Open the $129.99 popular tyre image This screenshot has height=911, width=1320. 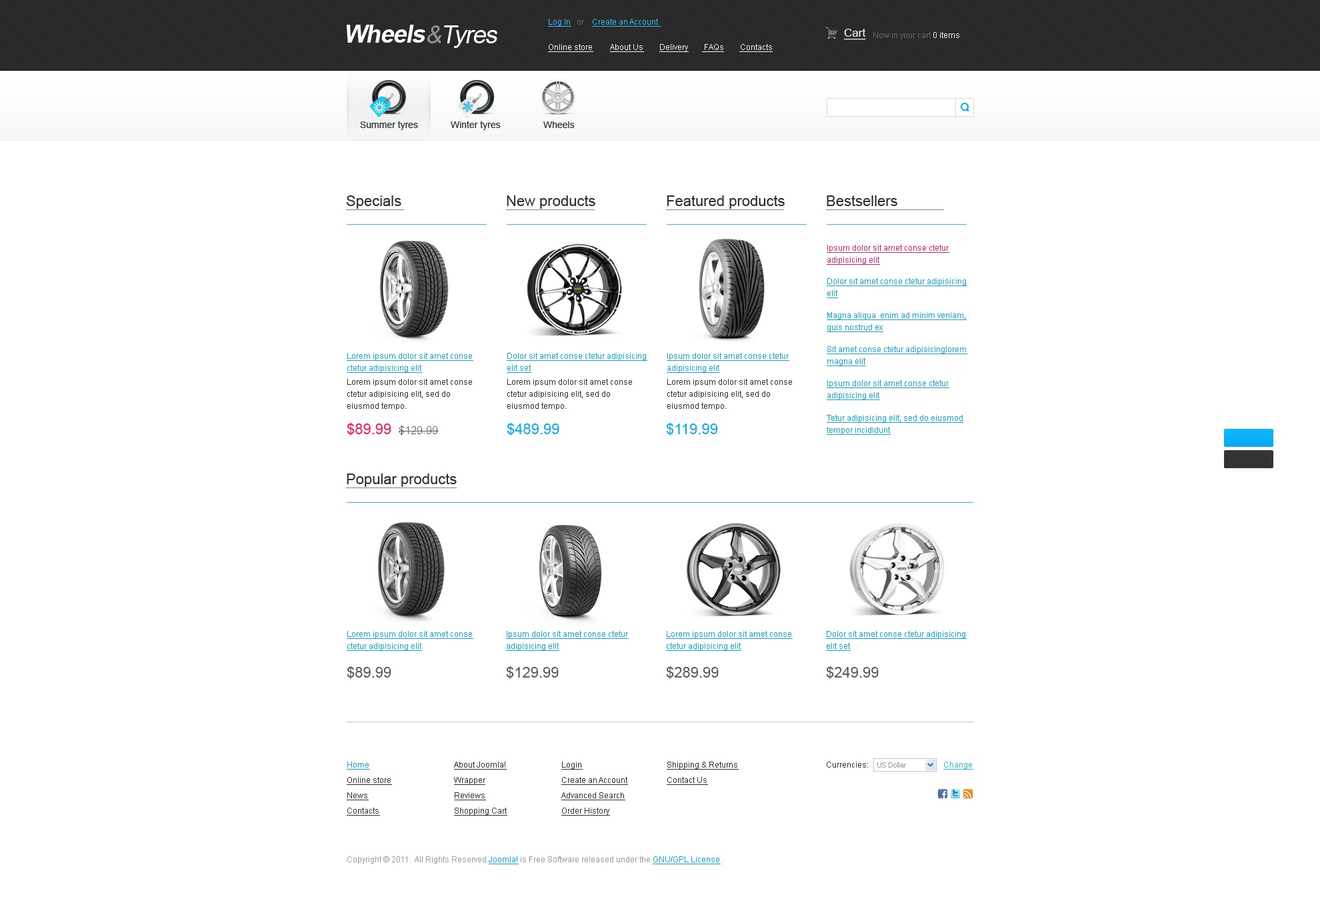point(570,571)
